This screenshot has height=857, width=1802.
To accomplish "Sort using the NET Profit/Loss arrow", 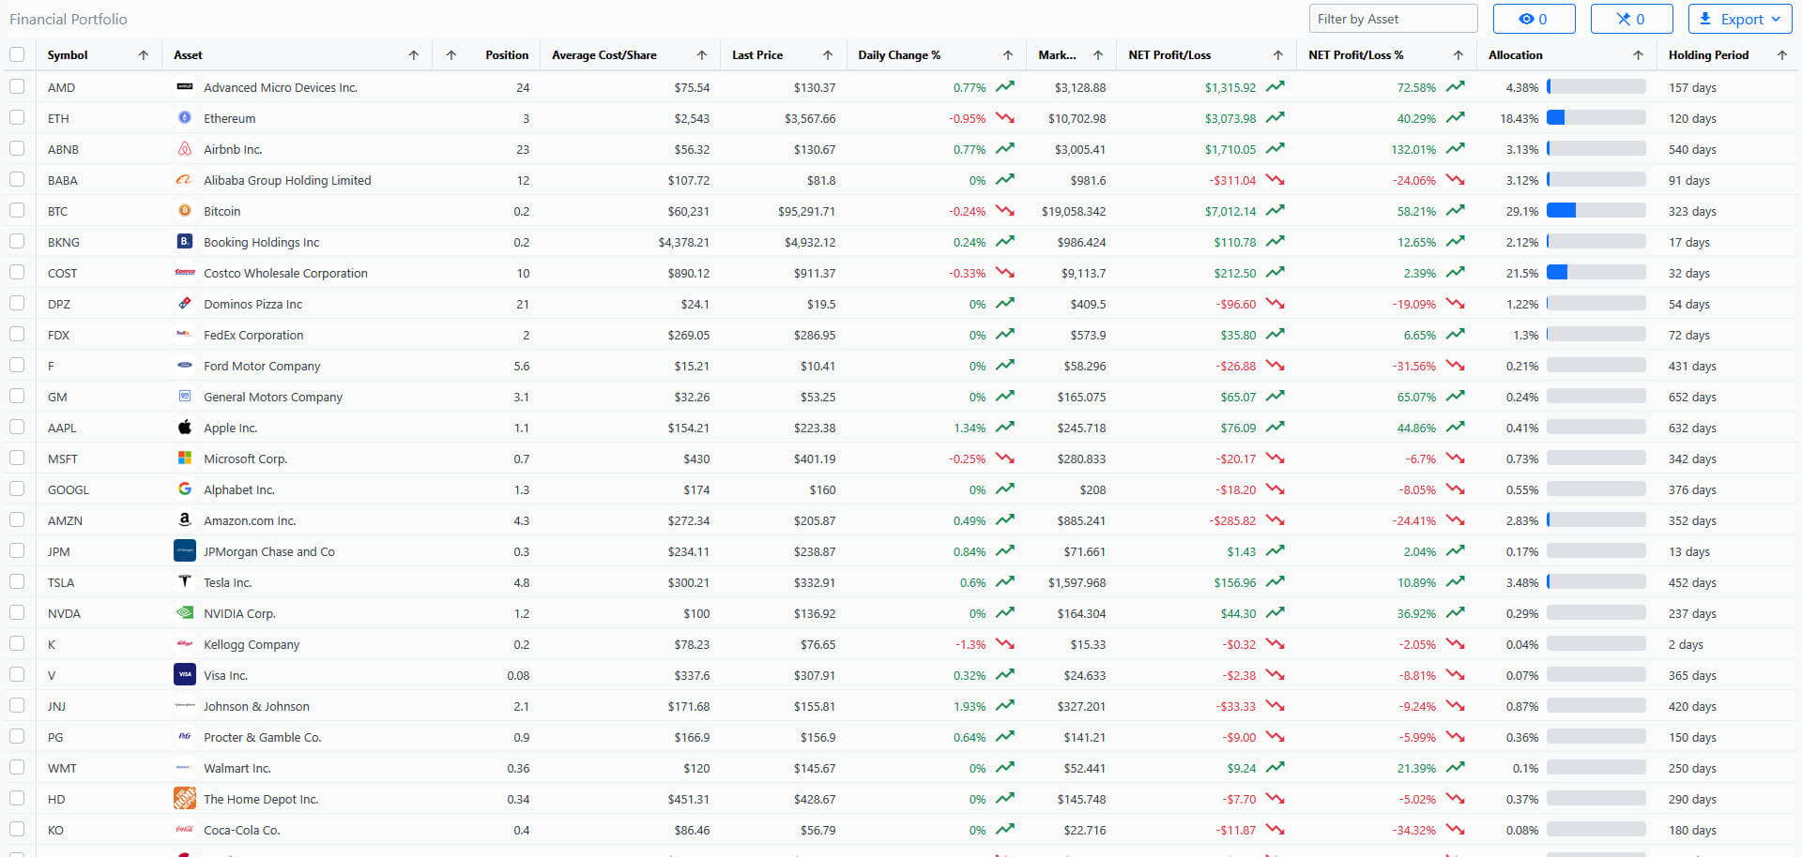I will pos(1278,55).
